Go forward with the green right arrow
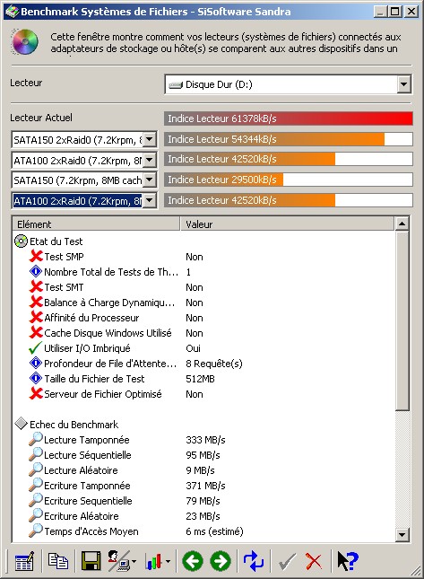This screenshot has width=424, height=579. (221, 561)
